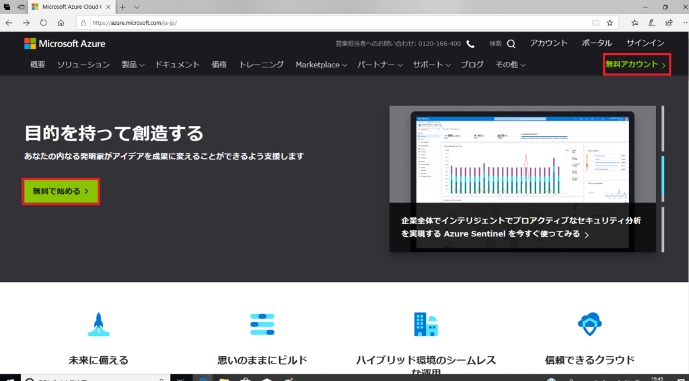
Task: Select the top gray carousel indicator
Action: click(663, 129)
